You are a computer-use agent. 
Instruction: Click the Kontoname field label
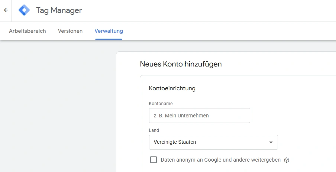(x=161, y=103)
